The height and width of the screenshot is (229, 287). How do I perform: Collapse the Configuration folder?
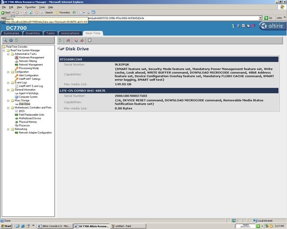point(8,72)
